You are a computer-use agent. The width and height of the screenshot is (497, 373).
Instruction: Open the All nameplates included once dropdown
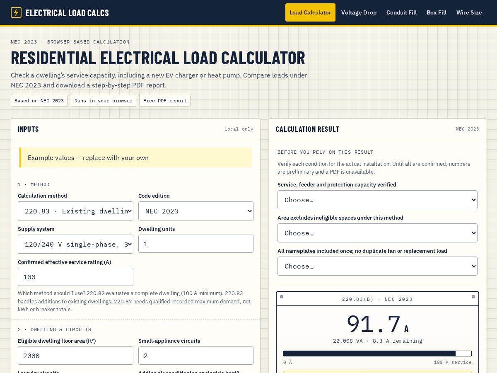[377, 266]
